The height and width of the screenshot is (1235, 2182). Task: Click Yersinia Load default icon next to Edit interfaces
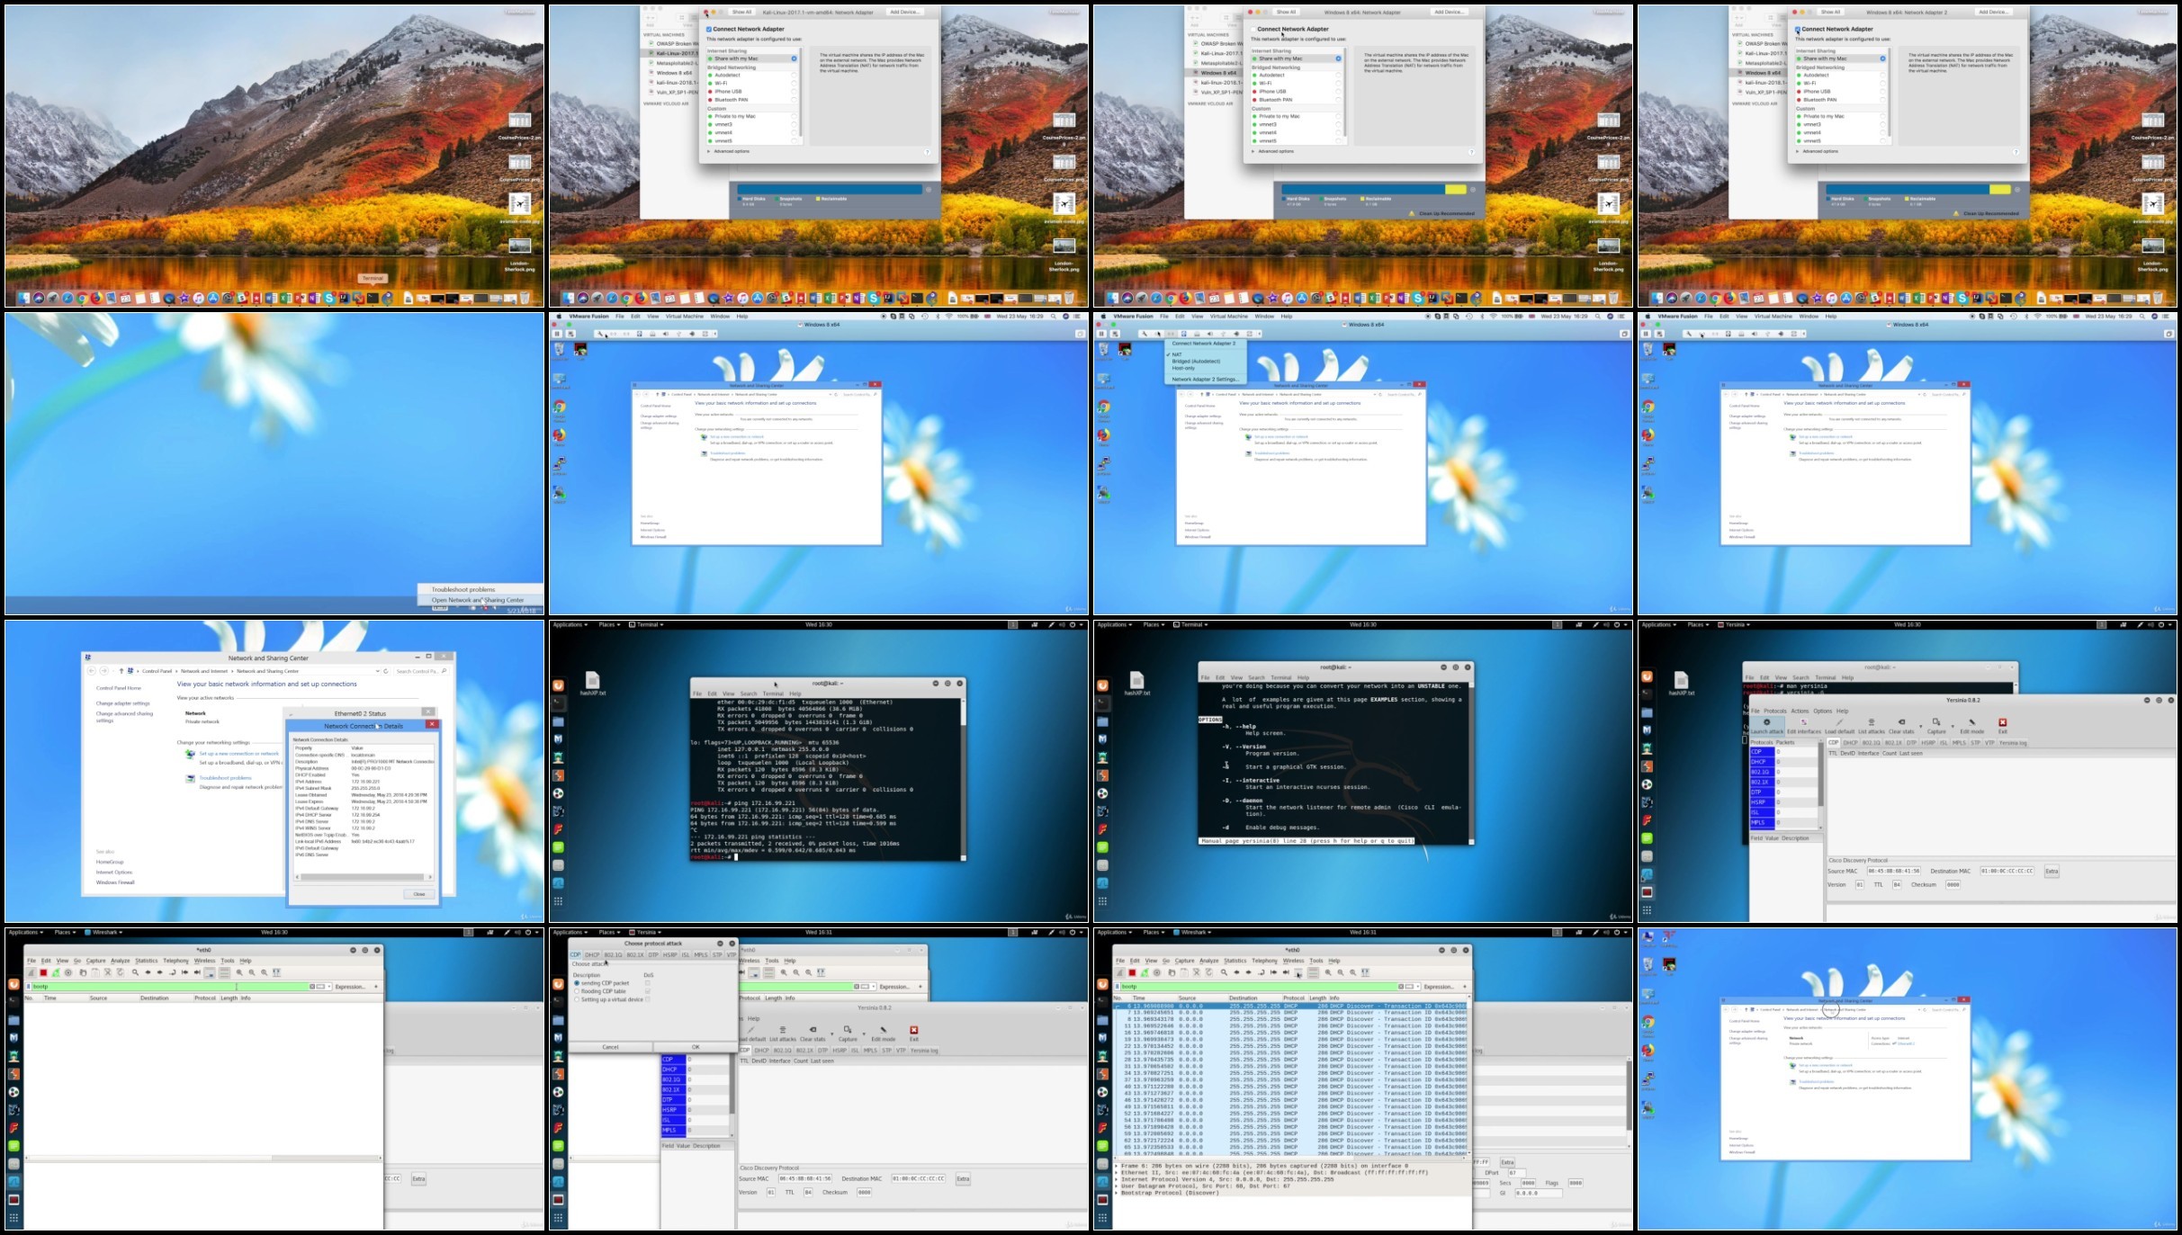(x=1839, y=726)
